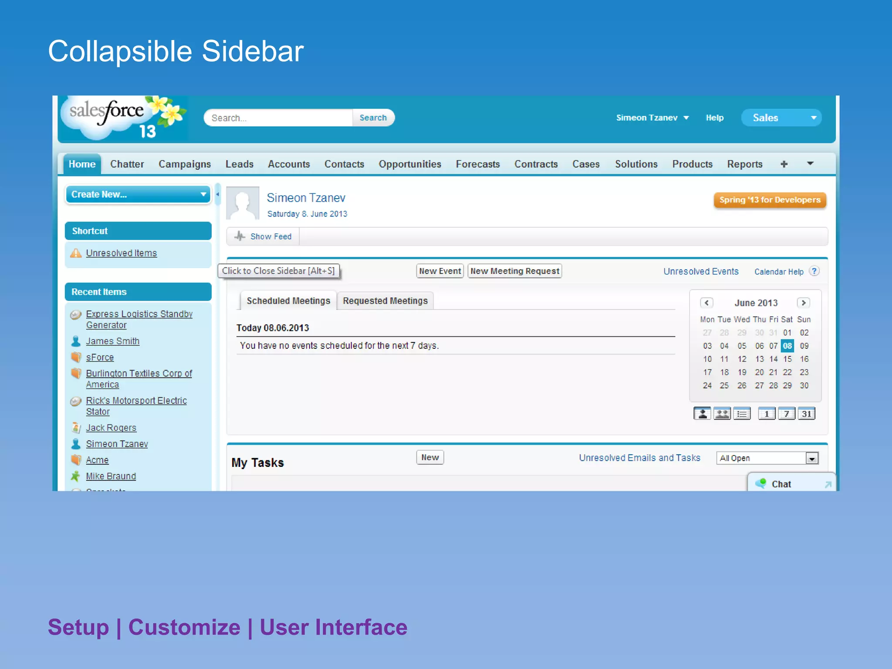The width and height of the screenshot is (892, 669).
Task: Open the All Open tasks filter dropdown
Action: pyautogui.click(x=767, y=458)
